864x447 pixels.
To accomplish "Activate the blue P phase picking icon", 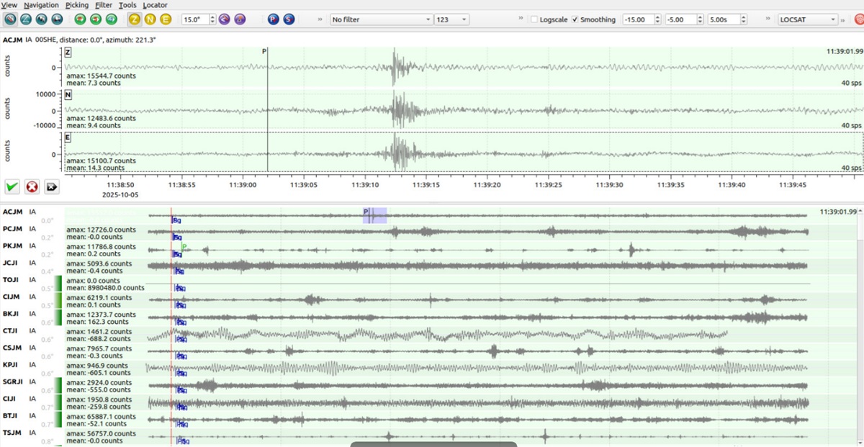I will pos(273,19).
